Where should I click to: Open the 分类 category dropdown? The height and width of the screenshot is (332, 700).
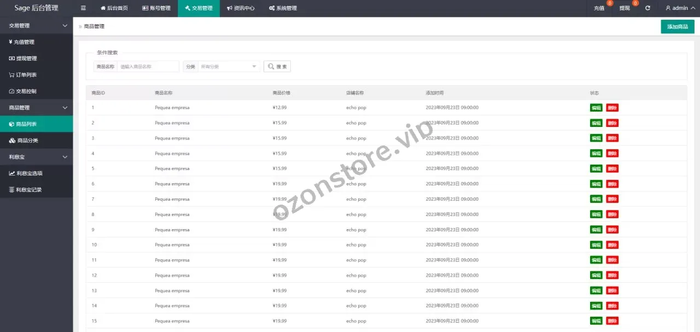228,67
